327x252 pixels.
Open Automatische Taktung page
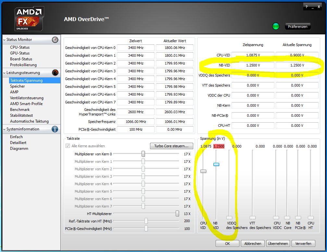[30, 121]
